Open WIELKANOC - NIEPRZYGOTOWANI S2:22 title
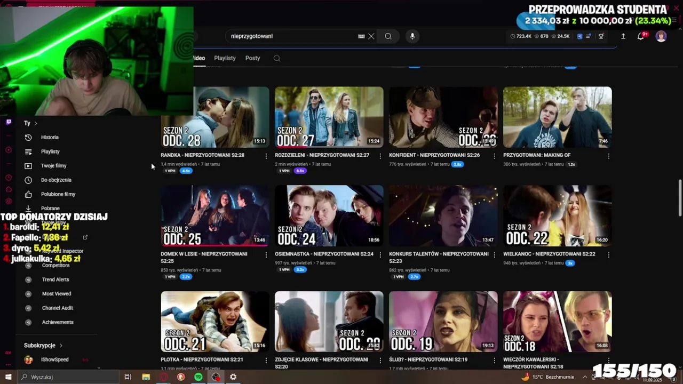 (x=549, y=254)
